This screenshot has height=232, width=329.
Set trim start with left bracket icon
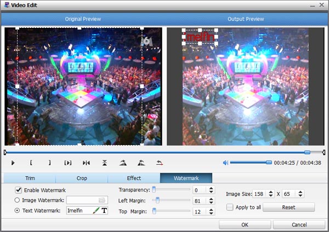(x=31, y=163)
